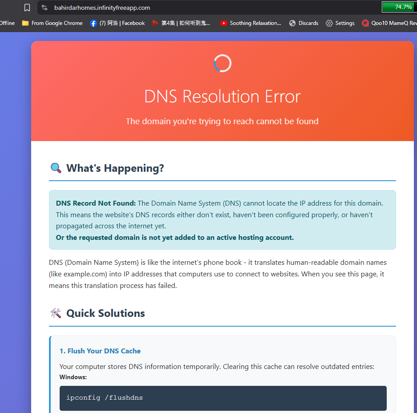Click the globe icon beside Discards

click(292, 23)
